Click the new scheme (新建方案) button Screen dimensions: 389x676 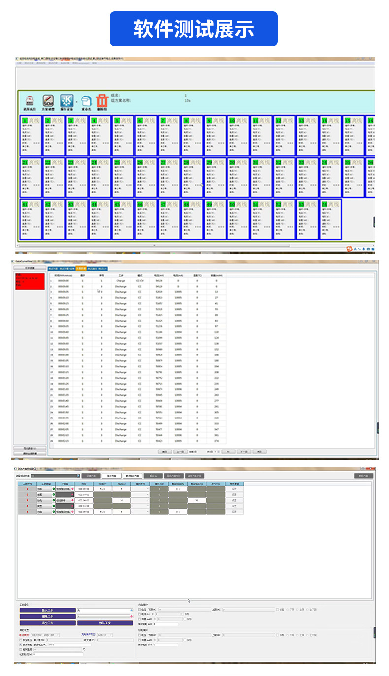[x=91, y=476]
